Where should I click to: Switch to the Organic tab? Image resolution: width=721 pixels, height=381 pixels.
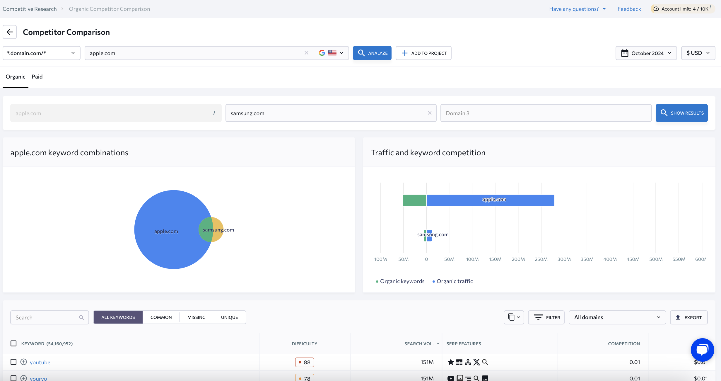click(x=16, y=76)
